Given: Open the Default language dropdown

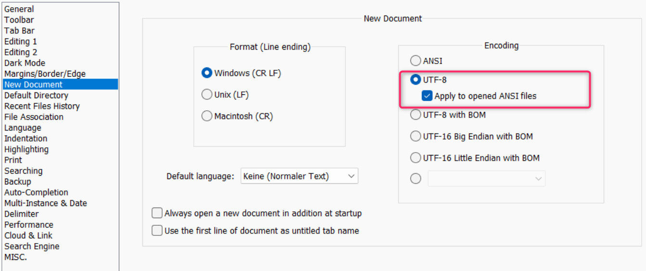Looking at the screenshot, I should click(x=299, y=176).
